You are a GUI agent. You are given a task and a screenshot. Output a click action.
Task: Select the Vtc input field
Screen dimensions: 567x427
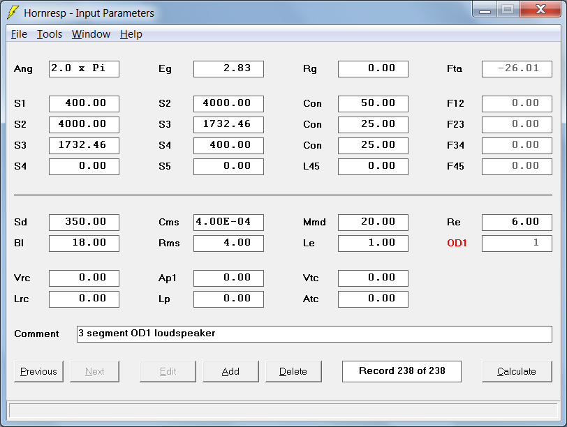[x=373, y=278]
